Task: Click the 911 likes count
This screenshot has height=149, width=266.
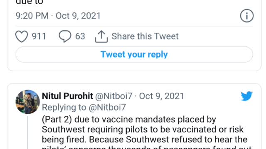Action: pos(39,36)
